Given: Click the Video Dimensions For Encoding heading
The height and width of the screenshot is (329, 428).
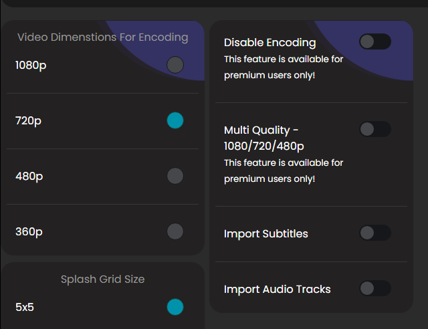Looking at the screenshot, I should click(x=102, y=37).
